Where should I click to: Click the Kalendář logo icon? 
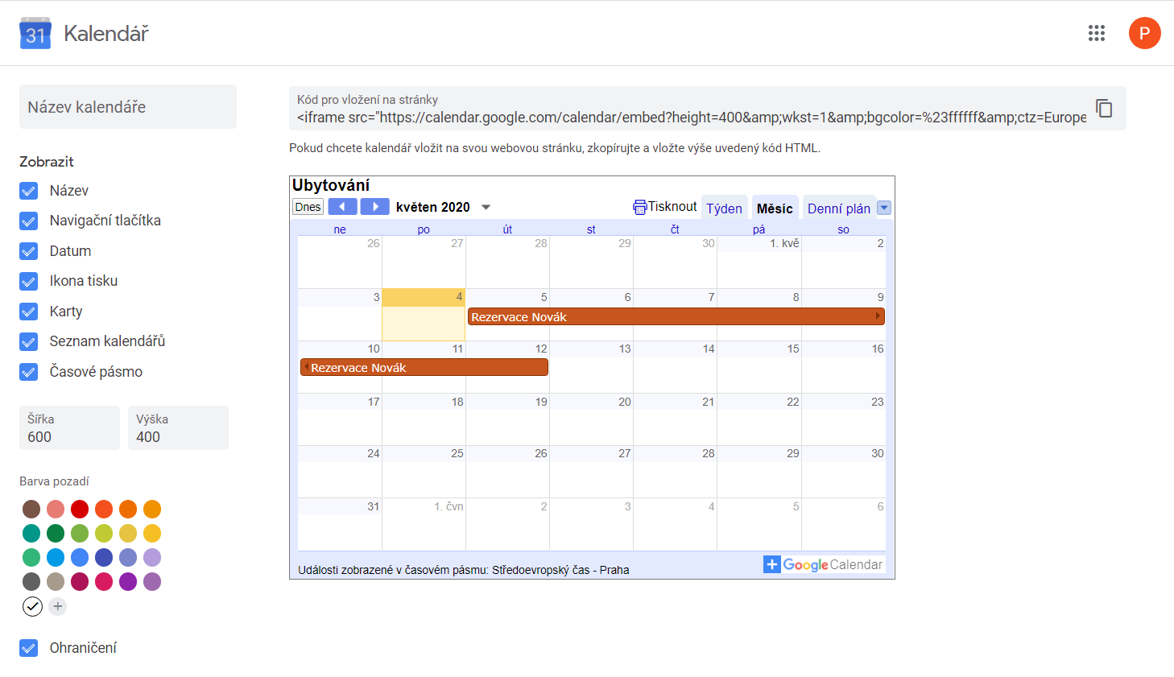click(x=35, y=34)
